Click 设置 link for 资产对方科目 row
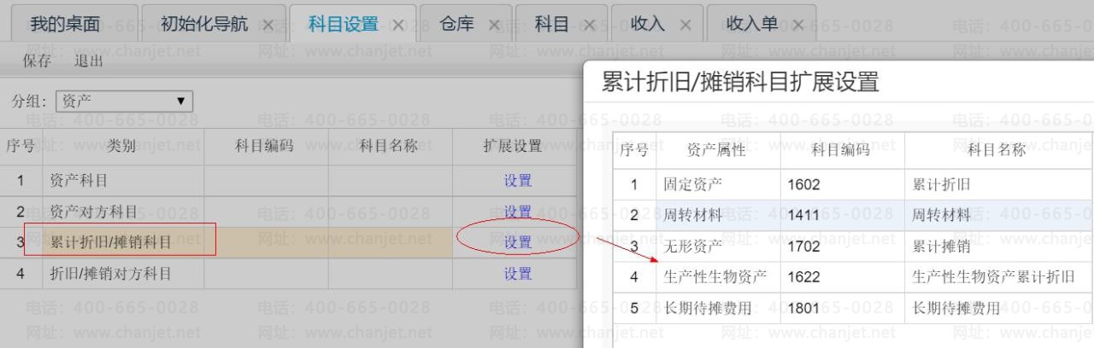The image size is (1094, 348). point(518,212)
